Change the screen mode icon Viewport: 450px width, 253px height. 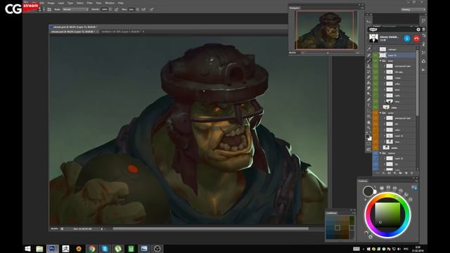coord(368,150)
